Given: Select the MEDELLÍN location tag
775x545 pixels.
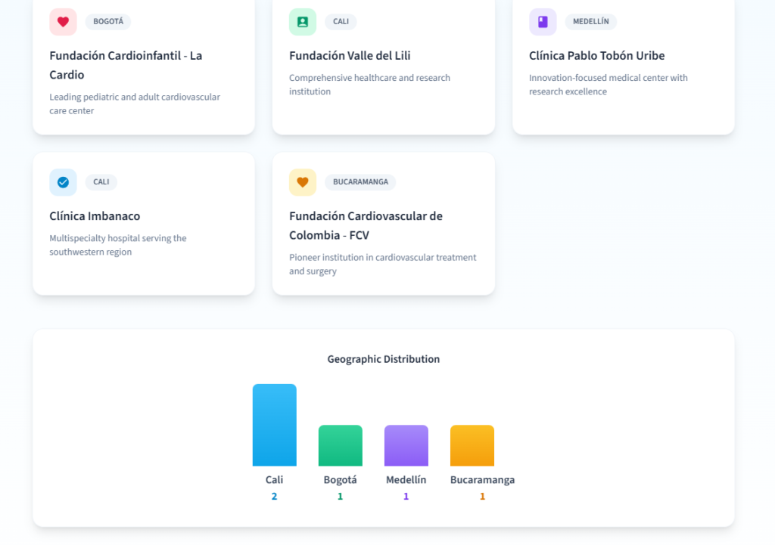Looking at the screenshot, I should [590, 22].
